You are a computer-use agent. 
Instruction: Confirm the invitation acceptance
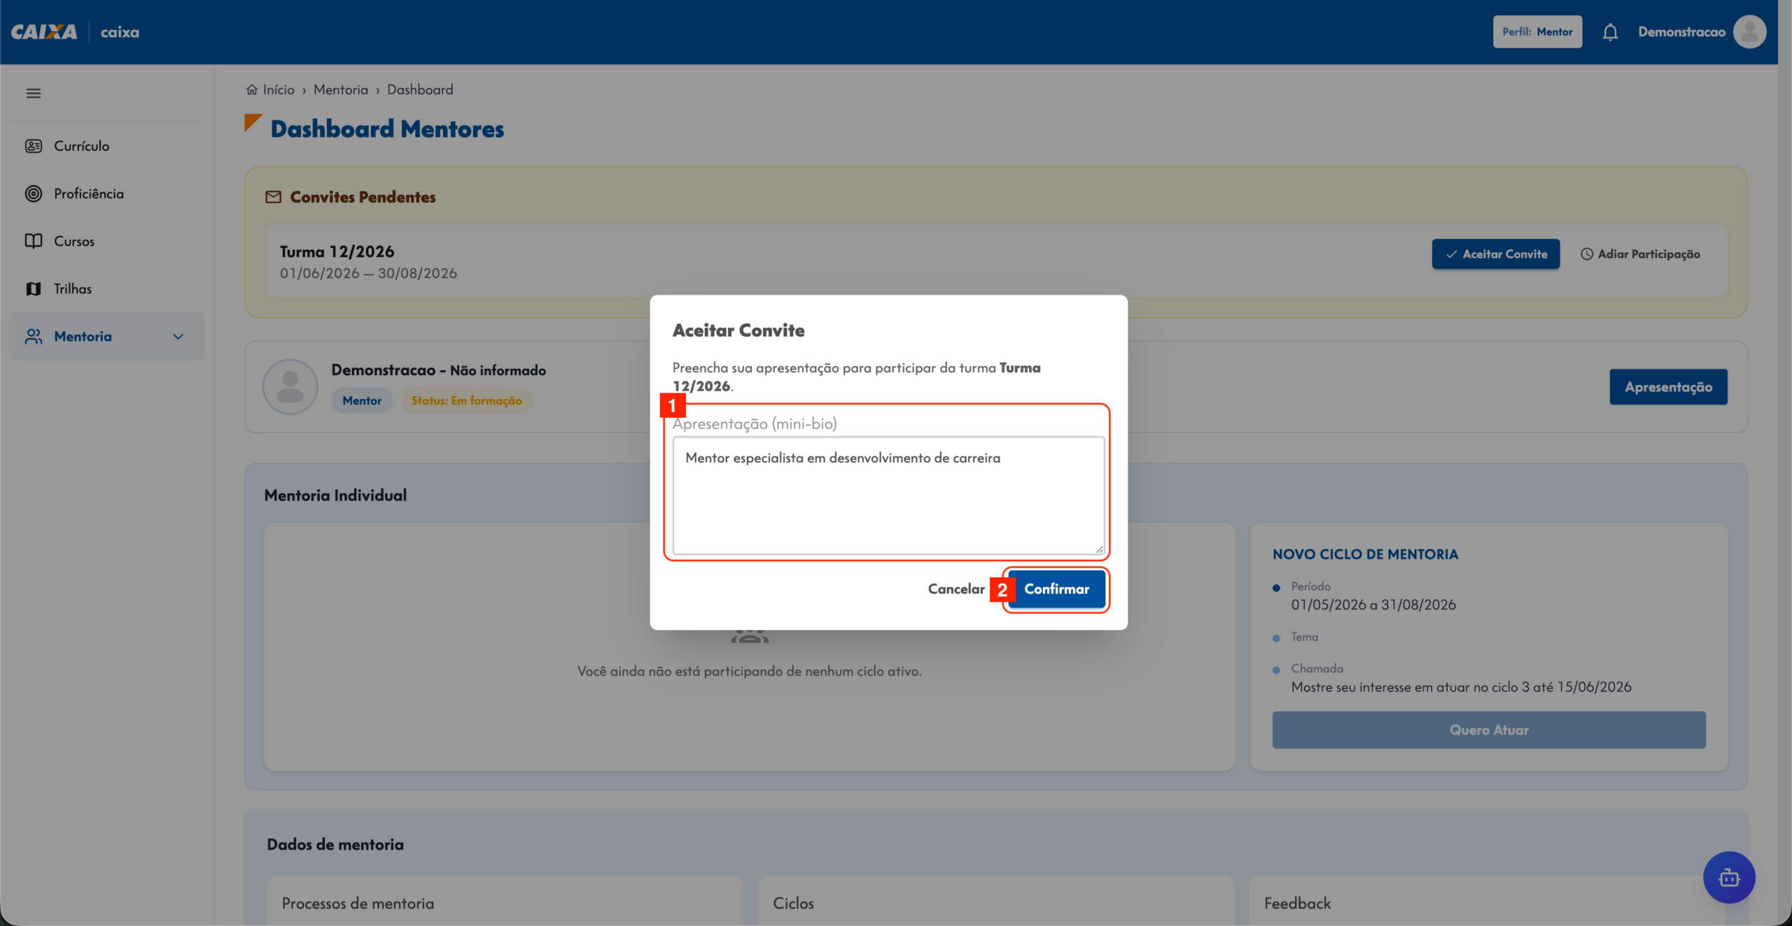(1056, 589)
